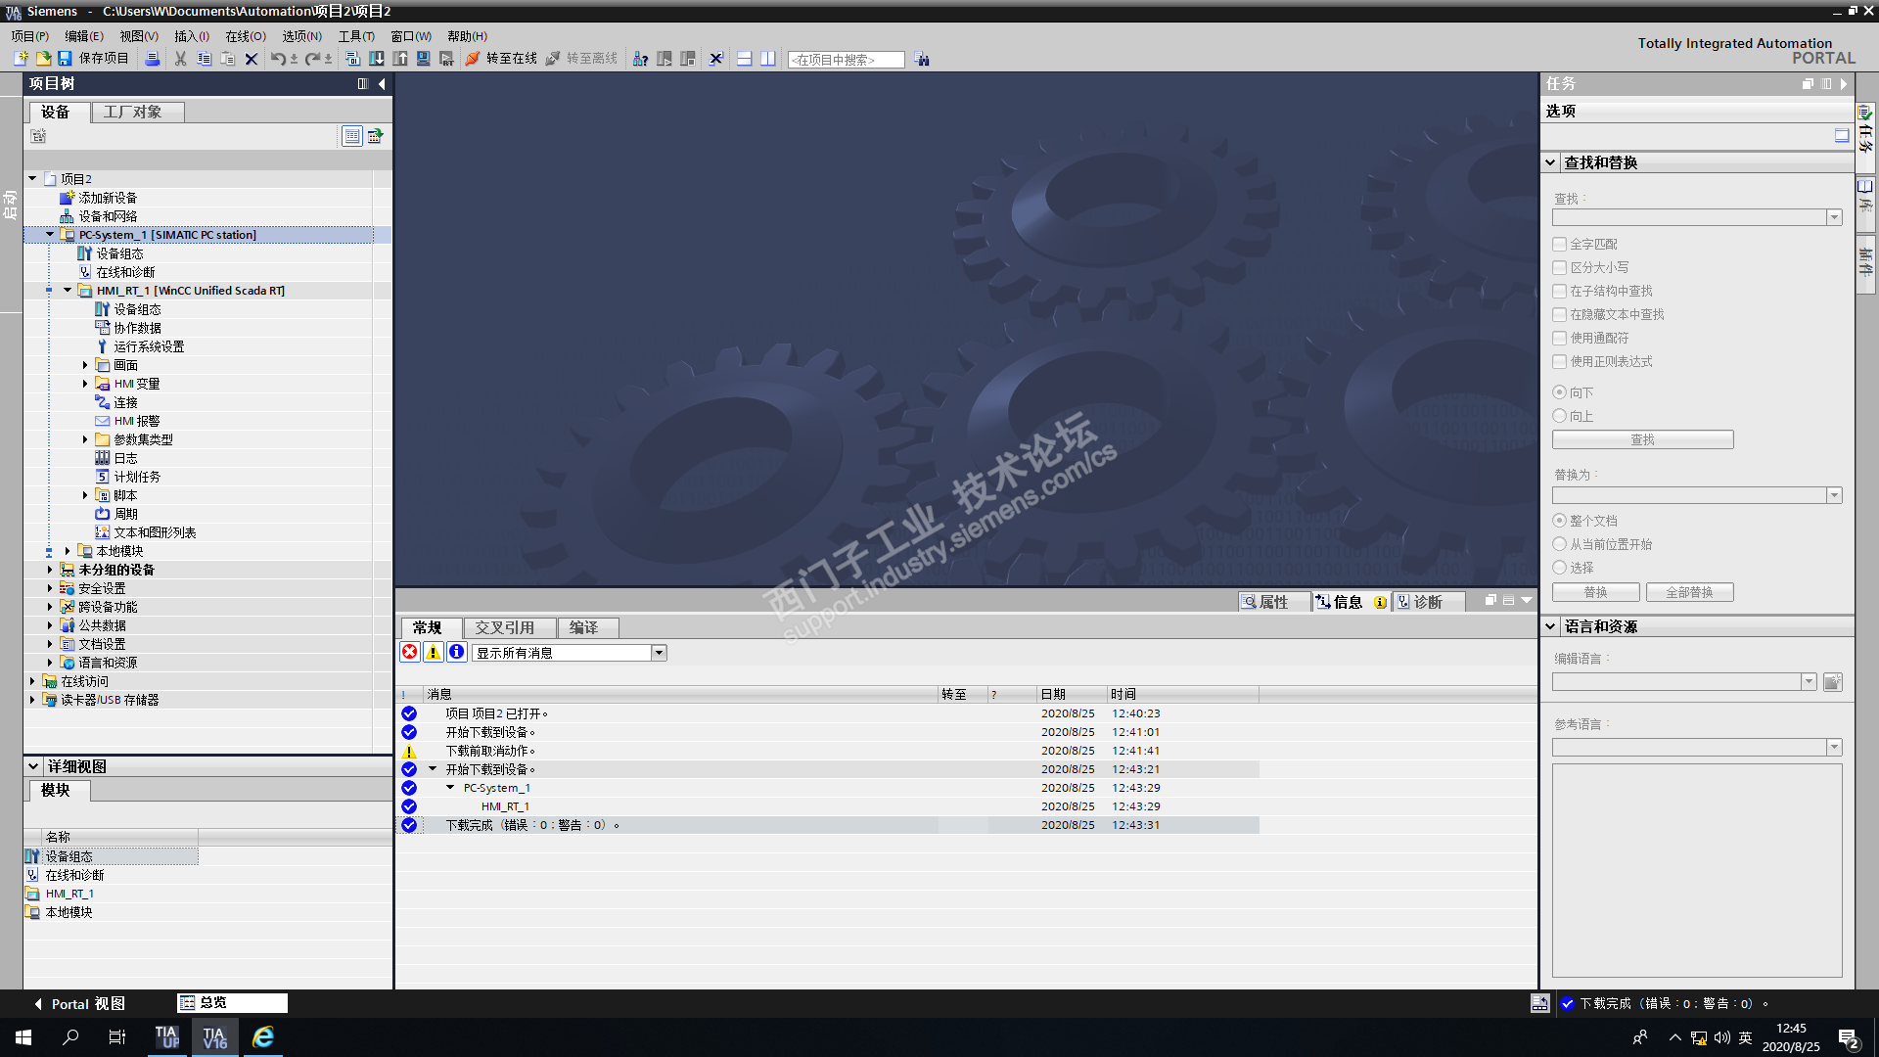Click the split editor horizontally icon

pyautogui.click(x=744, y=59)
